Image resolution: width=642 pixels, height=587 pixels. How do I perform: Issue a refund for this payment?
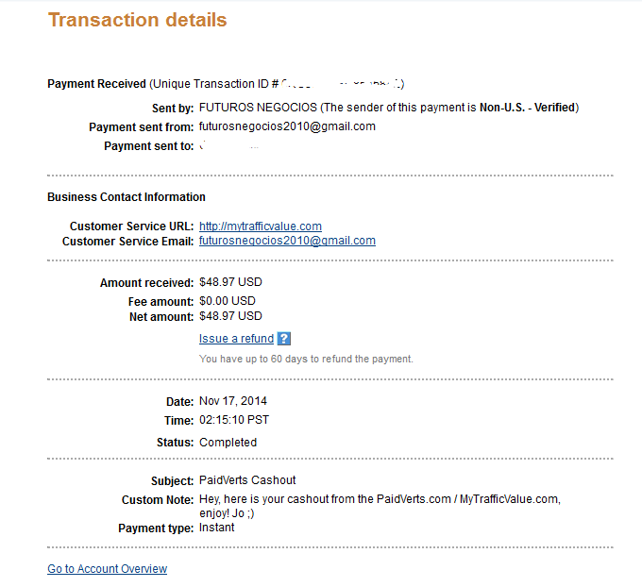(x=236, y=339)
